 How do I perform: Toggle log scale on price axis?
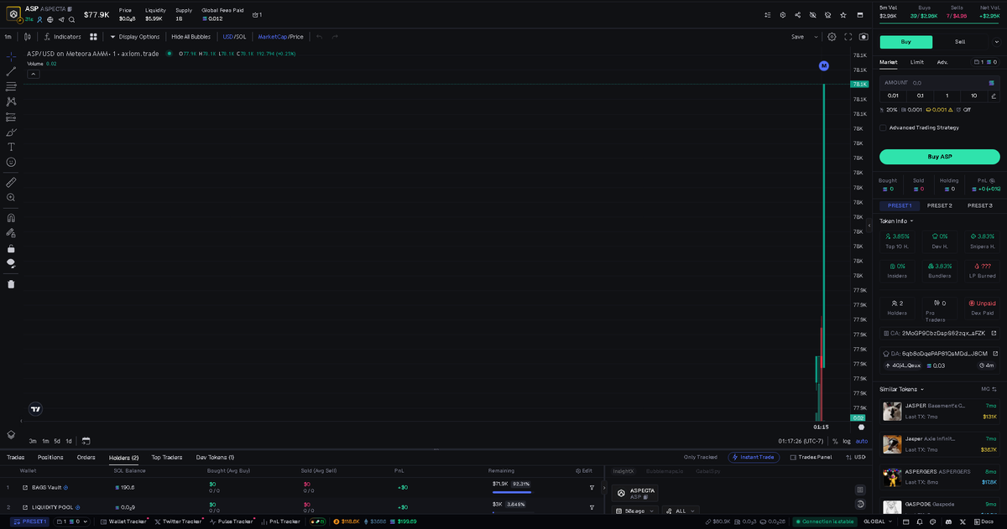tap(847, 441)
